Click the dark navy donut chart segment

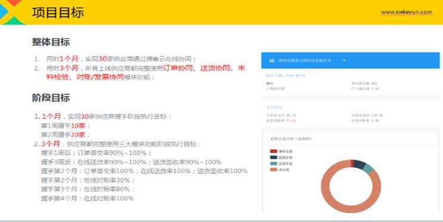click(x=360, y=164)
